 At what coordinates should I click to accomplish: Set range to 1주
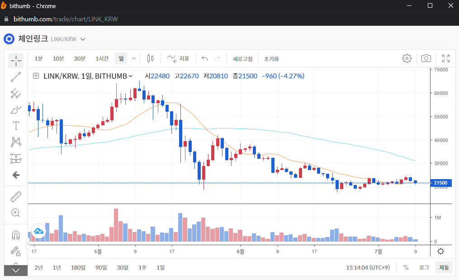(142, 267)
